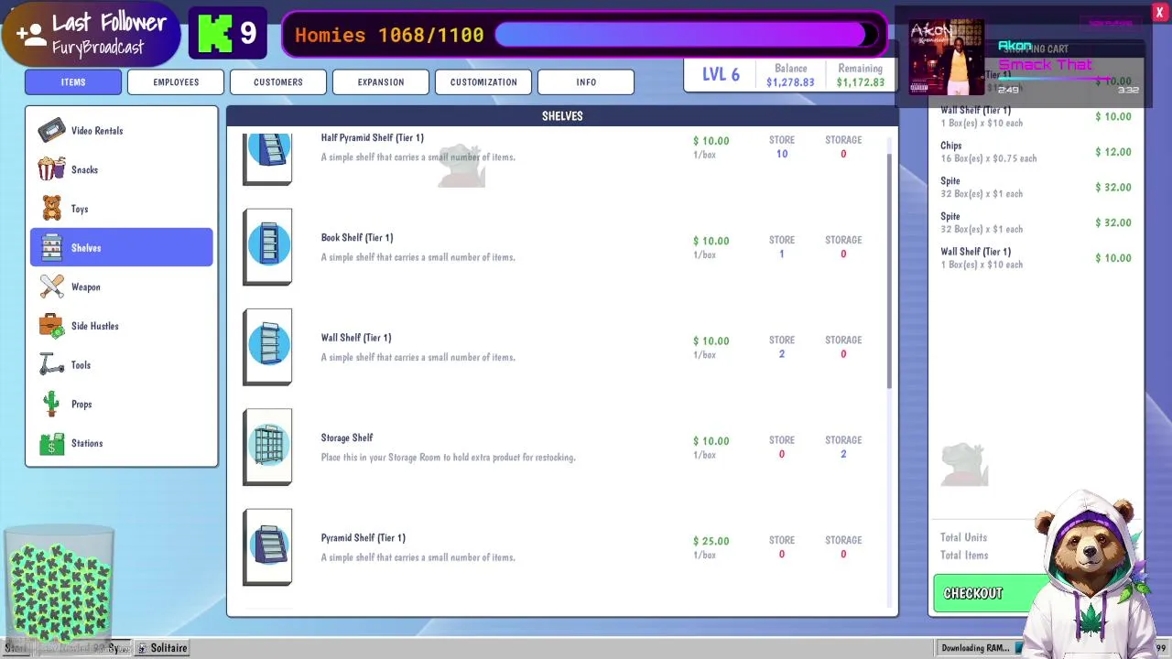This screenshot has height=659, width=1172.
Task: Select the Snacks popcorn icon
Action: [x=51, y=169]
